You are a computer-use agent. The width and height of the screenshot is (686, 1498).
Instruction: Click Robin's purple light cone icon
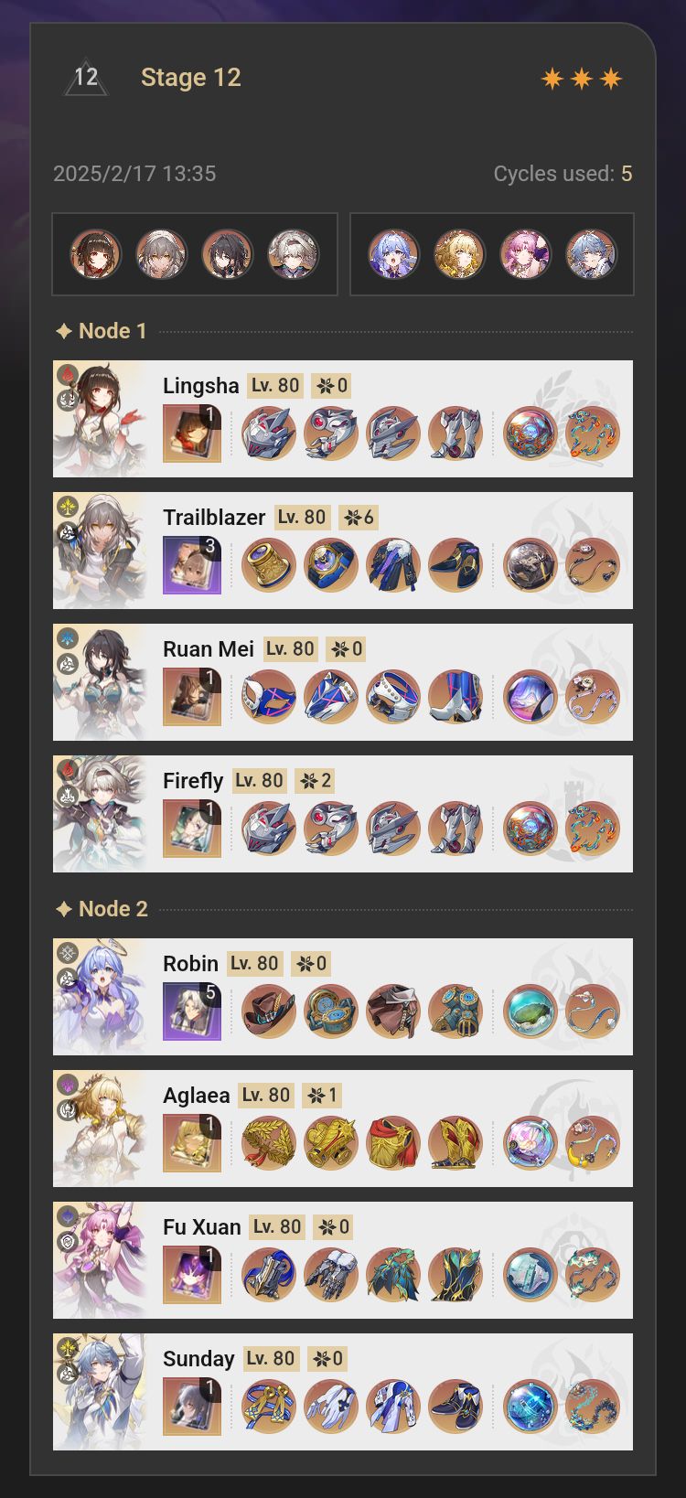(x=192, y=1011)
